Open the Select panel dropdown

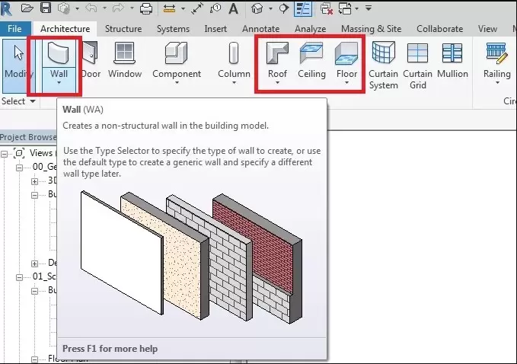33,101
